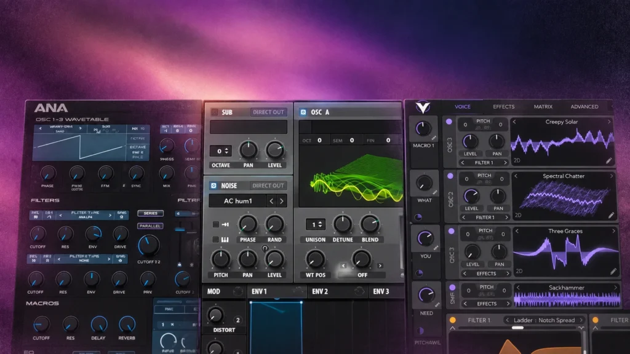Click the ANA logo
This screenshot has height=354, width=630.
pyautogui.click(x=51, y=108)
